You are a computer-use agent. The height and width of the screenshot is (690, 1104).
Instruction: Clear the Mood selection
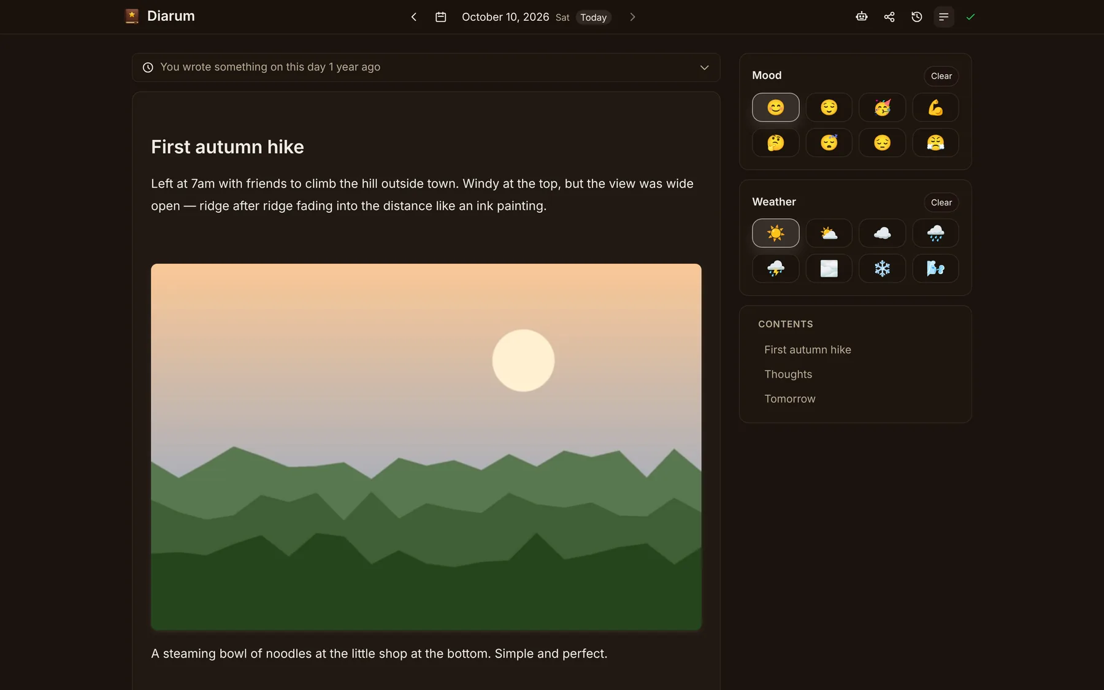coord(941,76)
